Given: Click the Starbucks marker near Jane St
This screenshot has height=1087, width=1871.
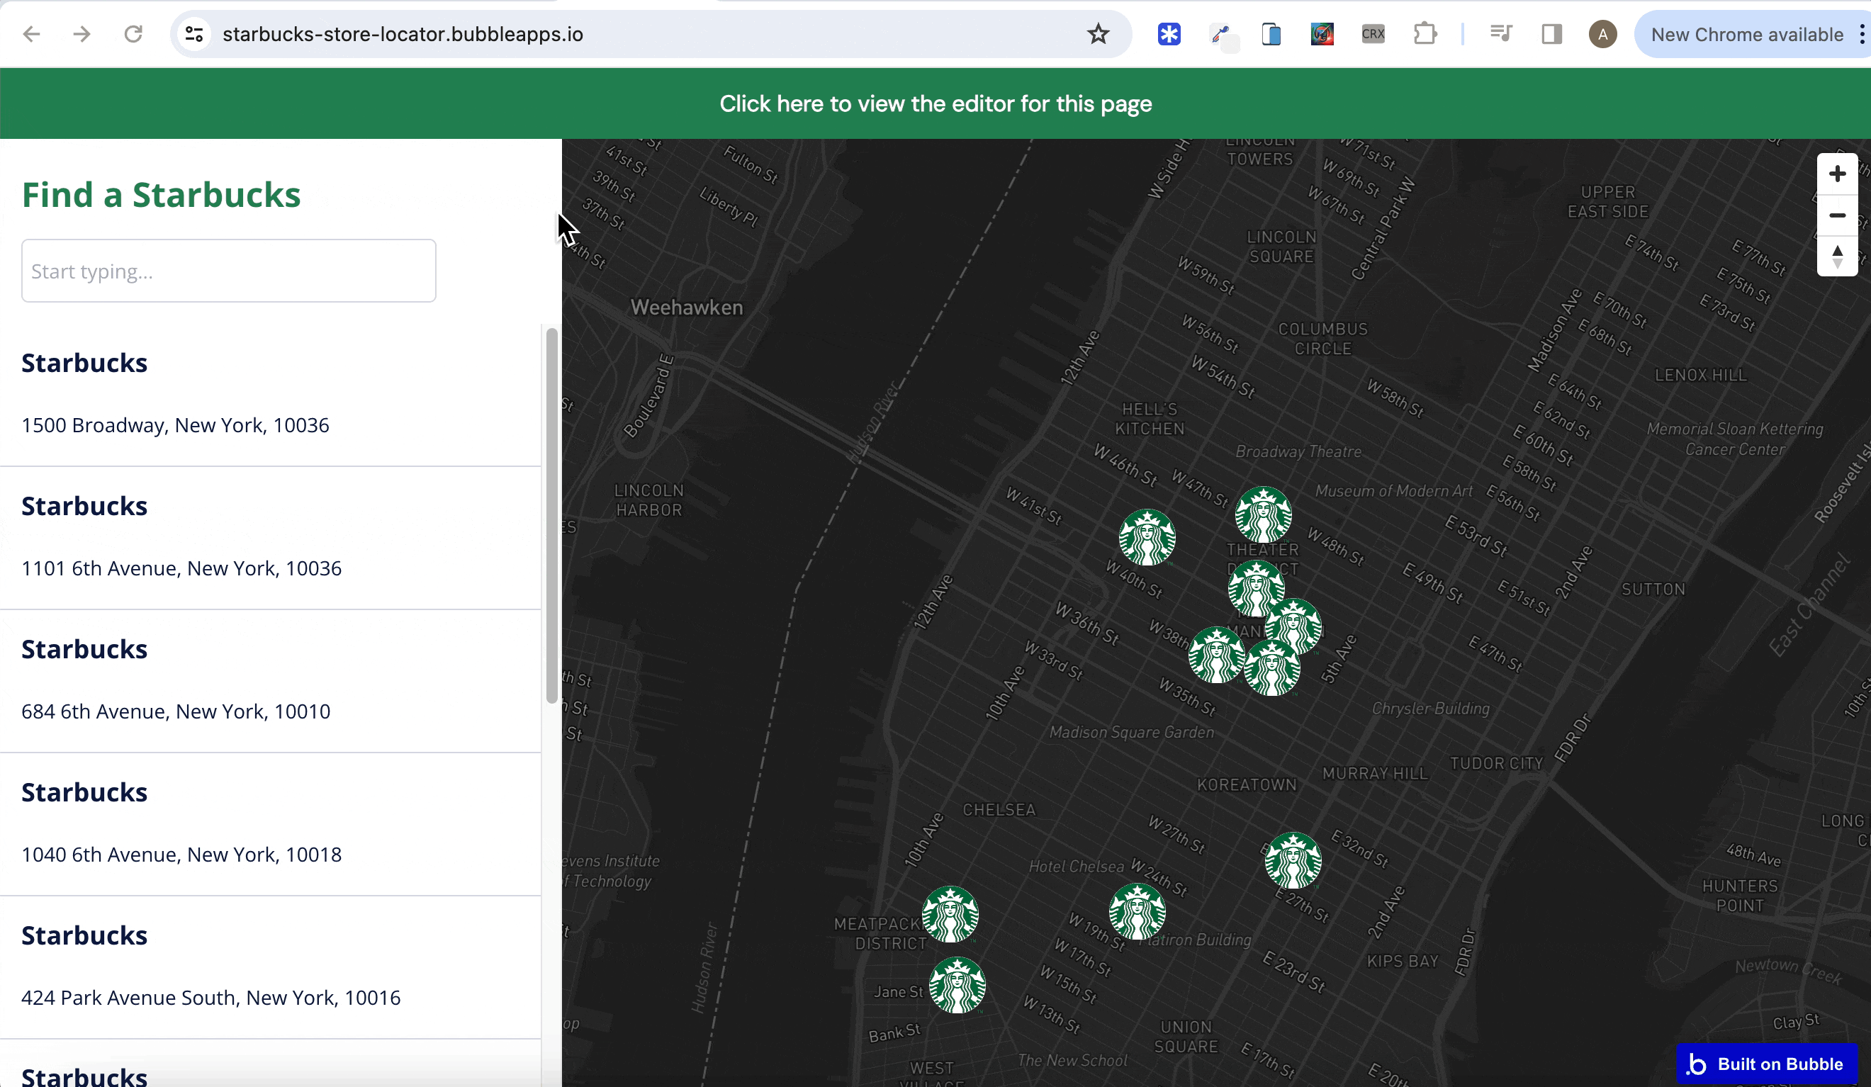Looking at the screenshot, I should coord(957,984).
